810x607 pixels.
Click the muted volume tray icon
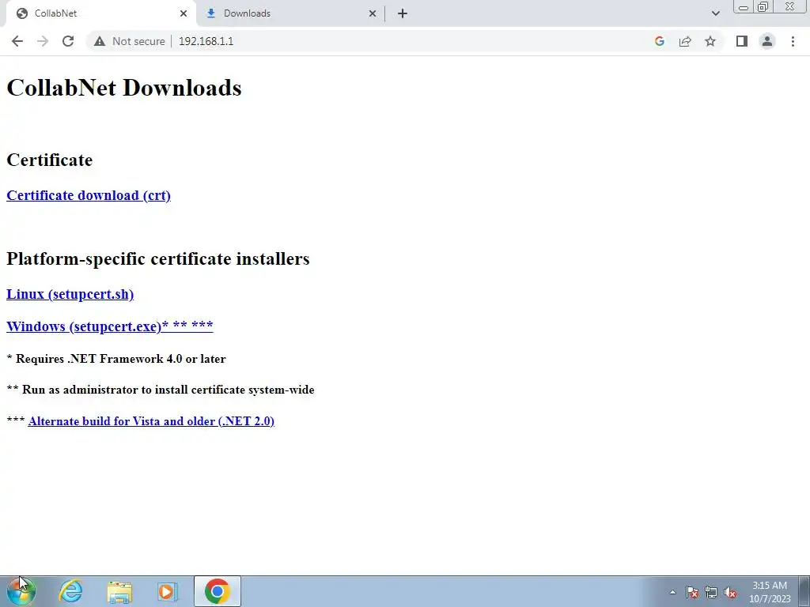(x=730, y=593)
